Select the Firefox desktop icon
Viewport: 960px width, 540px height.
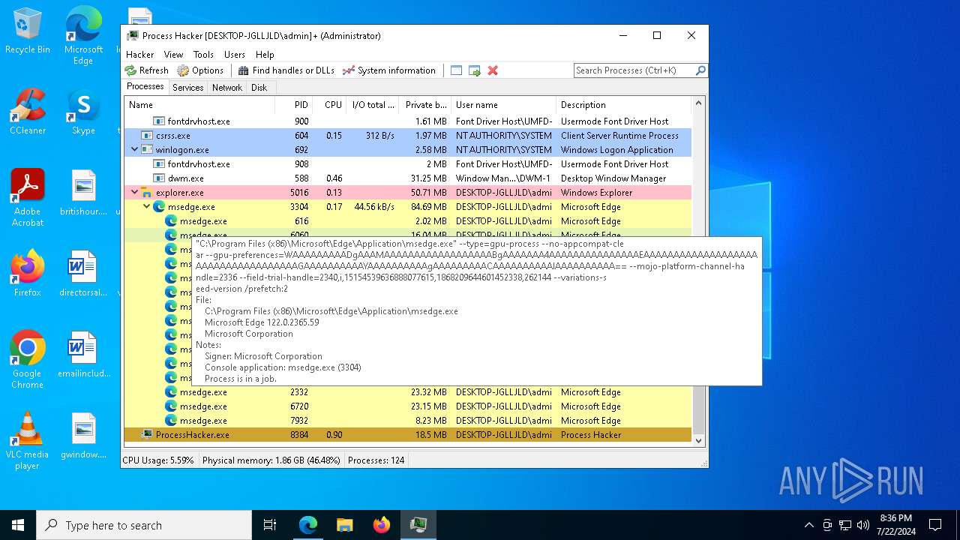[28, 274]
